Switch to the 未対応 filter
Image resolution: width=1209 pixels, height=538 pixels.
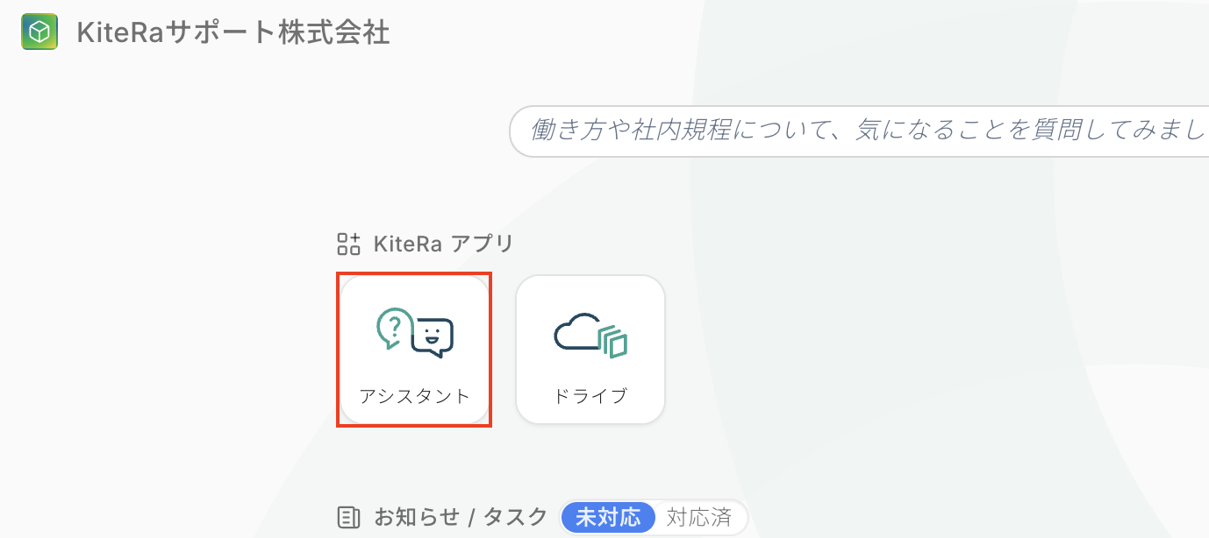click(x=608, y=517)
